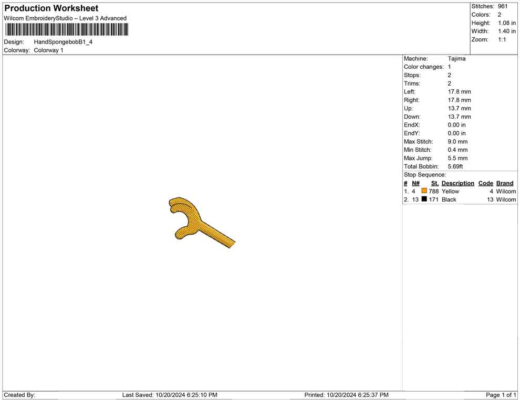Click the yellow row stitch count '788'
The height and width of the screenshot is (400, 520).
coord(434,191)
